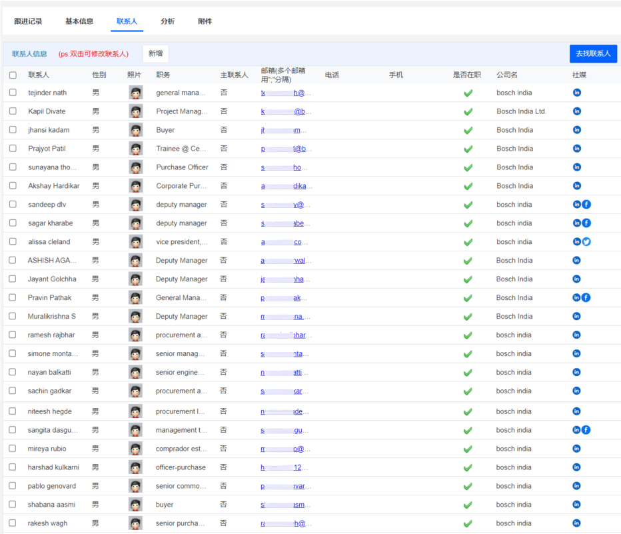Open pablo genovard's LinkedIn icon
The image size is (621, 534).
[576, 486]
